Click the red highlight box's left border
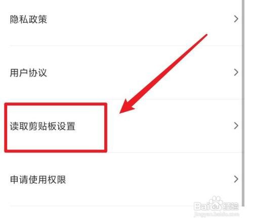Screen dimensions: 253x223 pos(6,128)
